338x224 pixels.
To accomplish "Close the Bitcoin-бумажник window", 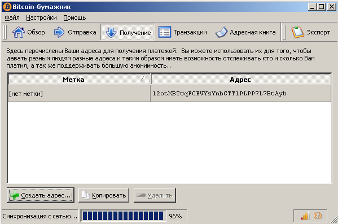I will 332,7.
